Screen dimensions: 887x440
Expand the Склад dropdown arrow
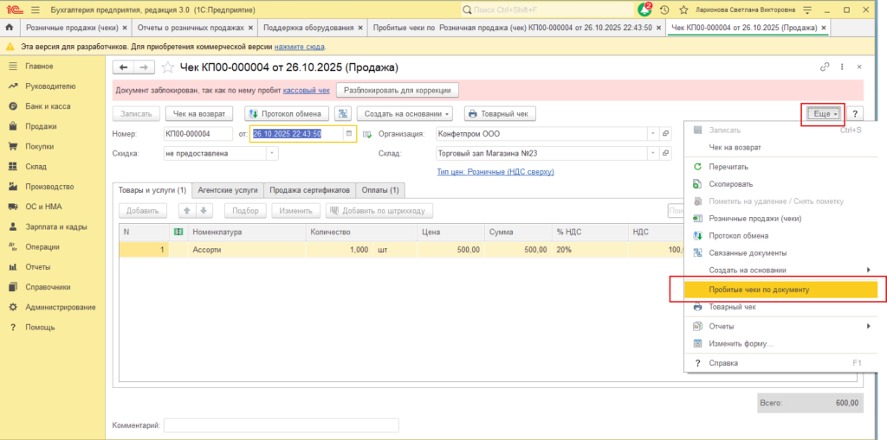(x=652, y=153)
